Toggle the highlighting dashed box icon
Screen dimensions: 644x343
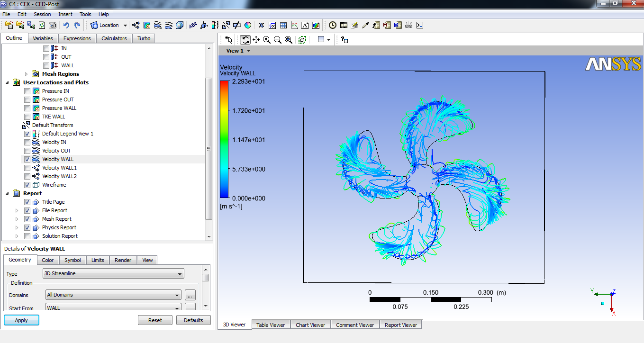302,40
